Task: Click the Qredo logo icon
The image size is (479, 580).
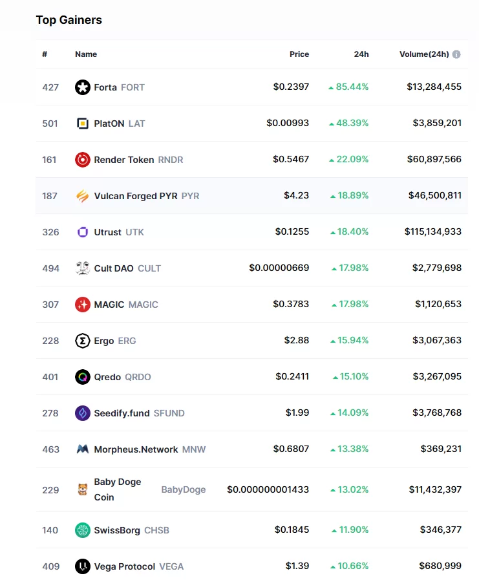Action: 82,377
